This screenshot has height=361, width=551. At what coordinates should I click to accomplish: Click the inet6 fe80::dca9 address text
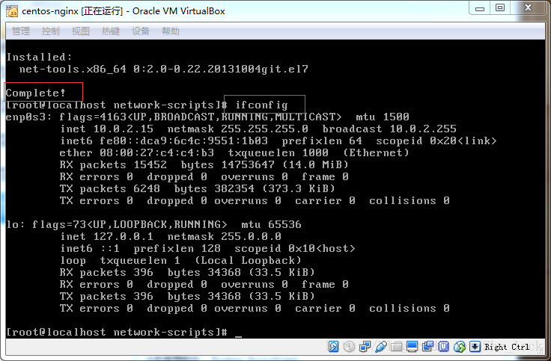[x=164, y=141]
